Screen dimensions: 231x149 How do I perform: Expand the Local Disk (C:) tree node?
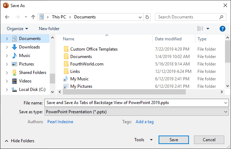[7, 90]
